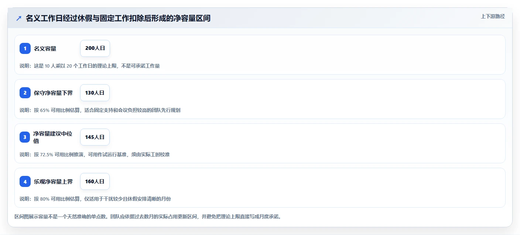Select step badge 1 for 名义容量
Image resolution: width=520 pixels, height=235 pixels.
click(25, 48)
